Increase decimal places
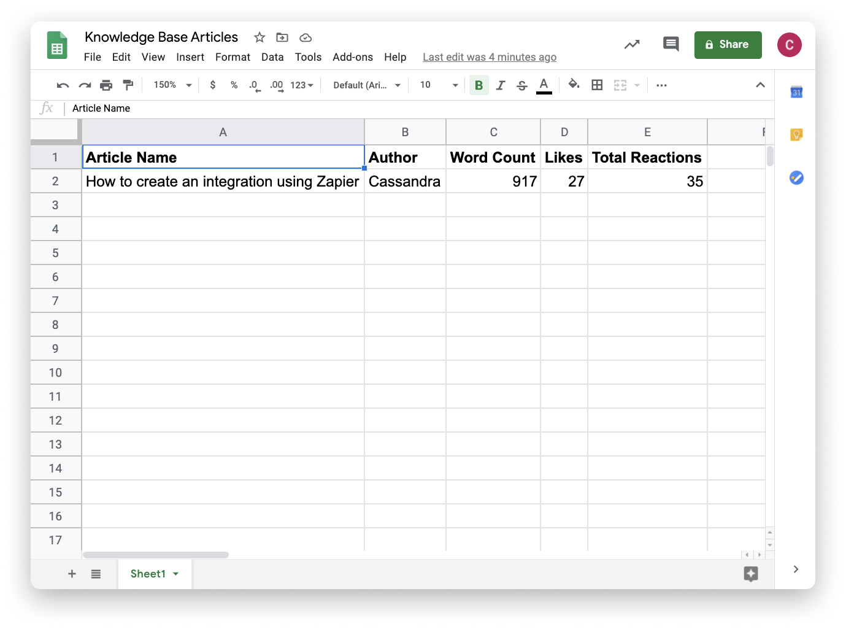Screen dimensions: 846x629 tap(277, 85)
